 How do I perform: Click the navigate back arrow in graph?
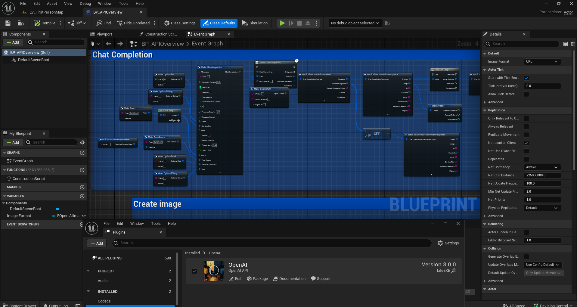click(109, 44)
